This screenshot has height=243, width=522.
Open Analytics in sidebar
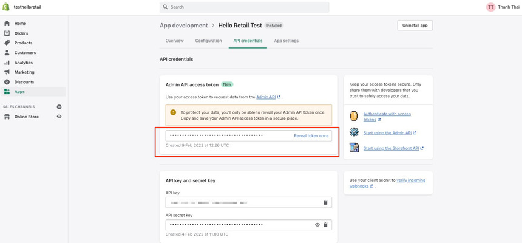pyautogui.click(x=24, y=63)
